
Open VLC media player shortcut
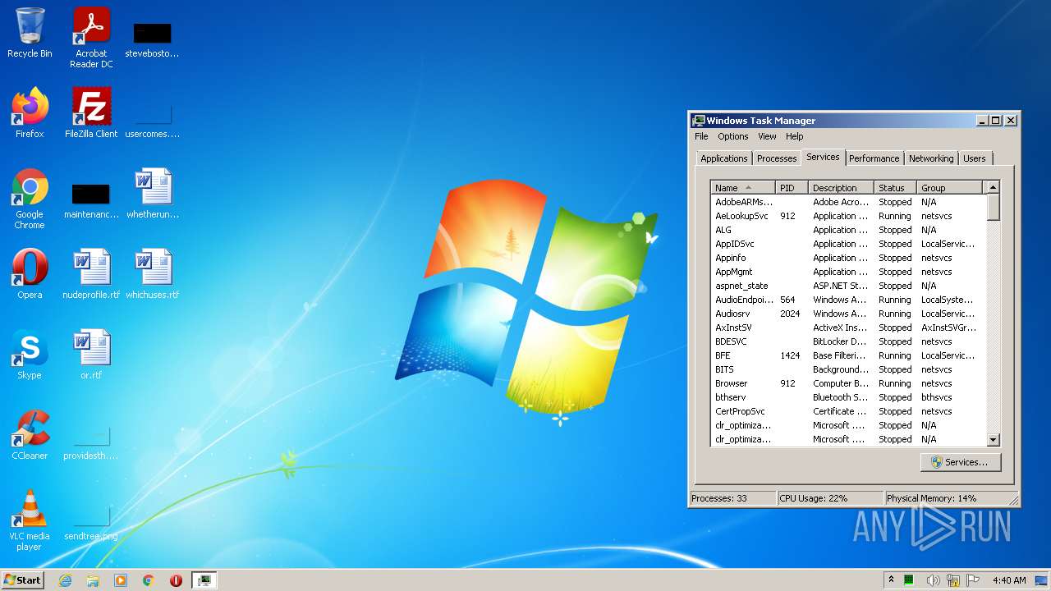coord(30,520)
